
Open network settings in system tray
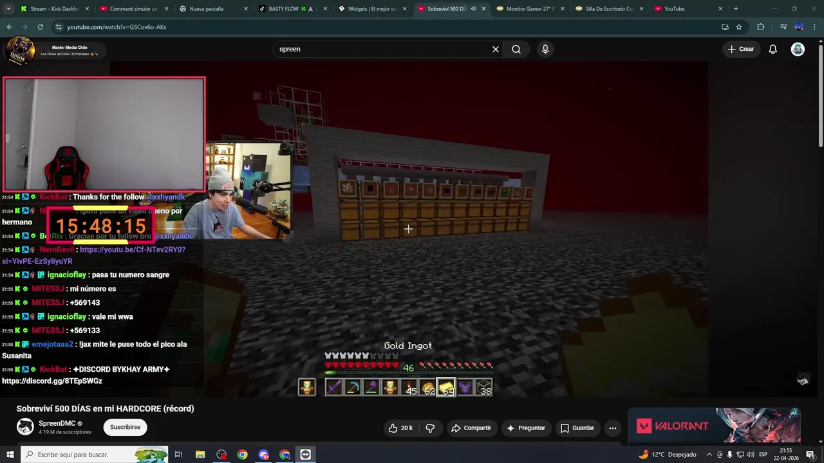click(x=740, y=455)
